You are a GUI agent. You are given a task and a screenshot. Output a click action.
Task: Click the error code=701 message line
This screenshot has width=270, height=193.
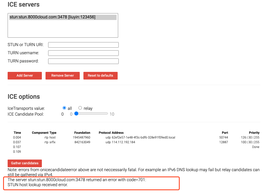[x=77, y=180]
